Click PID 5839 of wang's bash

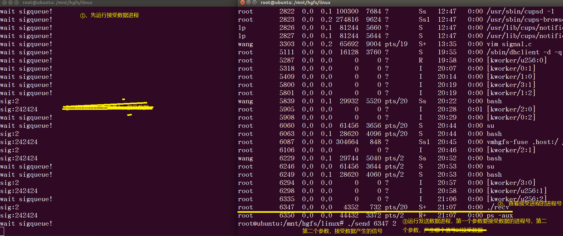[287, 101]
